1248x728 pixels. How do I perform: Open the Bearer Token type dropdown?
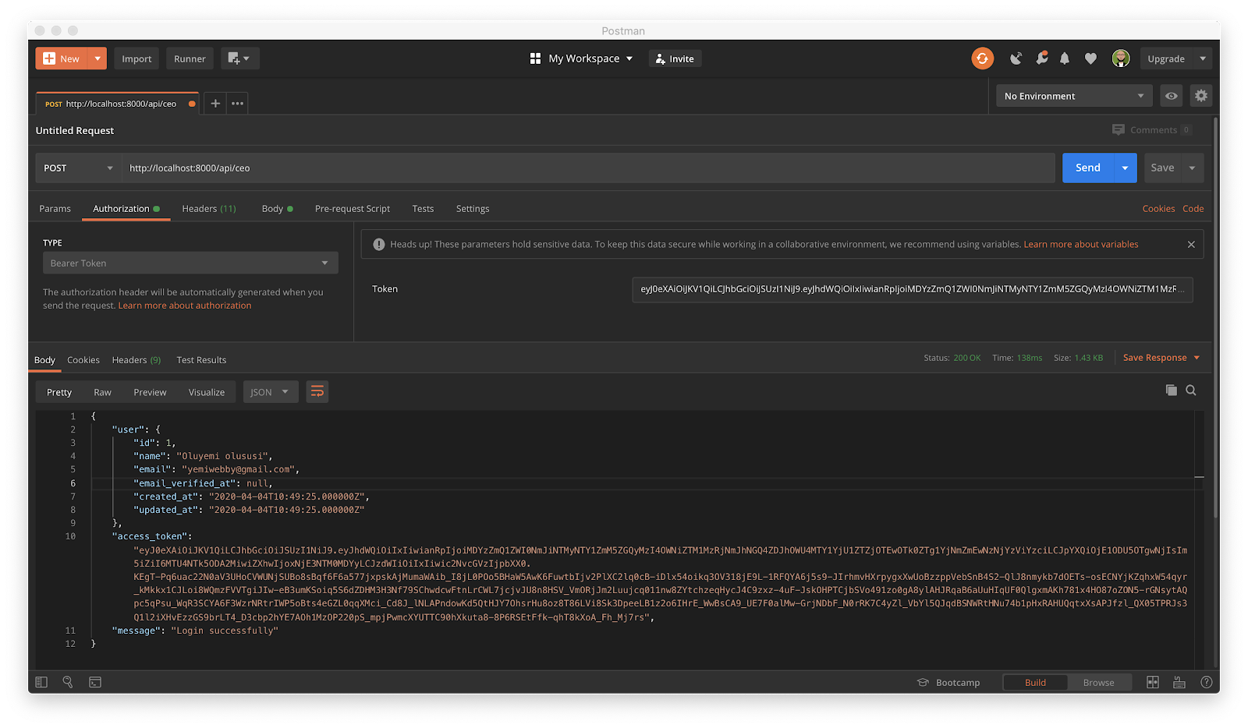coord(190,263)
